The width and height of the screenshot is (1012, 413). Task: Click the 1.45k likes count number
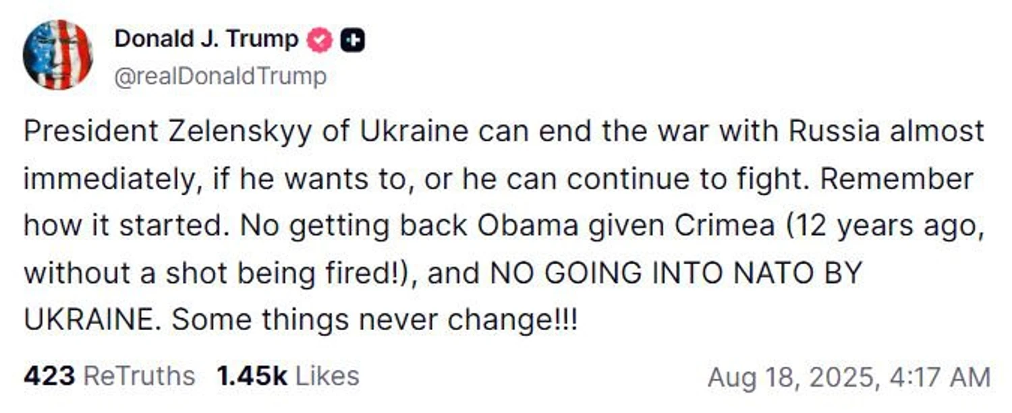click(252, 376)
